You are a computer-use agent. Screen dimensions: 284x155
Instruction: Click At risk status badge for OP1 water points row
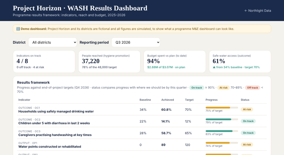247,145
